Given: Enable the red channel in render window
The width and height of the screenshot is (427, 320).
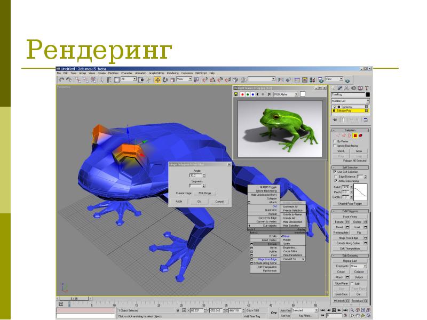Looking at the screenshot, I should 242,94.
